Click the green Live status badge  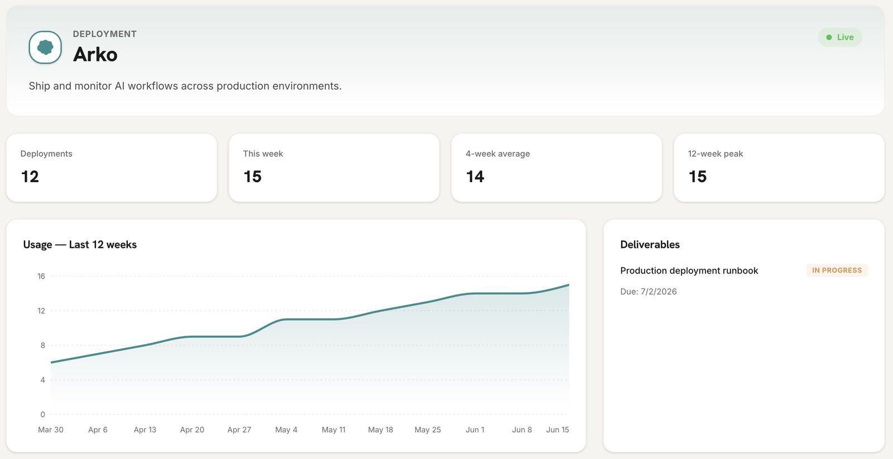pyautogui.click(x=839, y=37)
